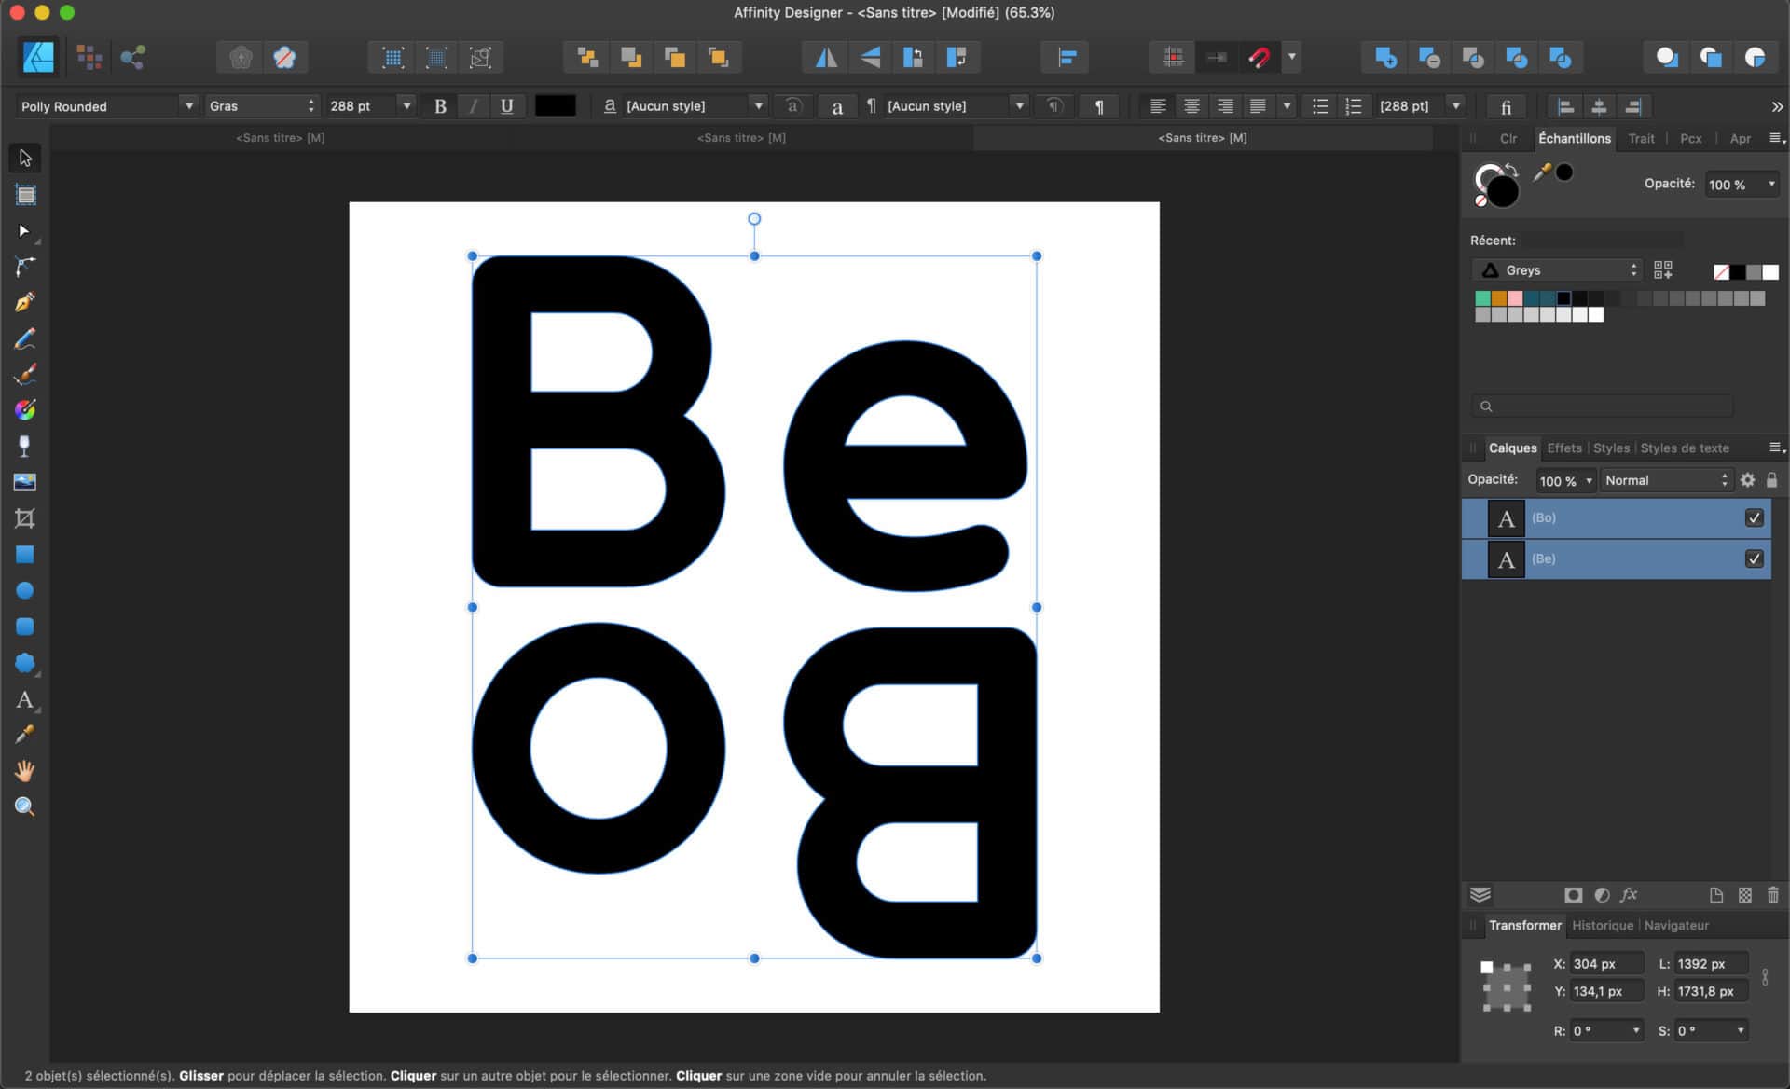Uncheck visibility of the (Bo) layer

[x=1756, y=518]
